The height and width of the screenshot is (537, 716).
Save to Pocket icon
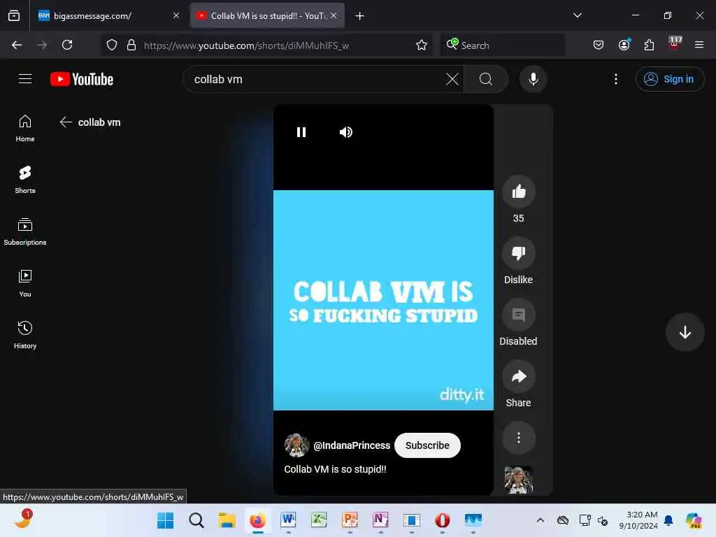coord(599,45)
